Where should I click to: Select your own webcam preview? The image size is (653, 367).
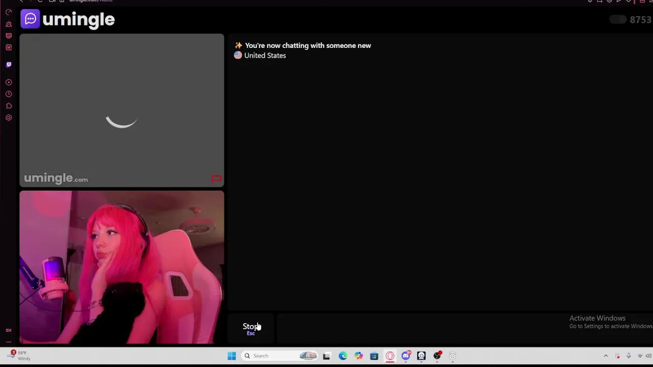(121, 267)
